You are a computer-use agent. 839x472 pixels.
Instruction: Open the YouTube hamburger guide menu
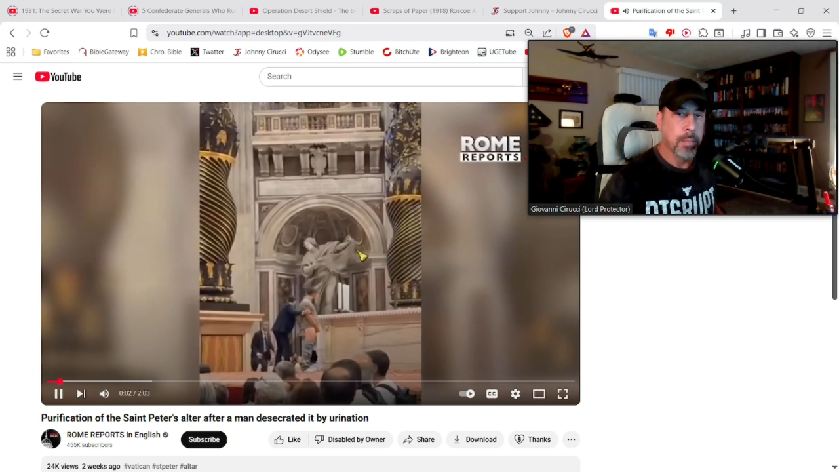pos(18,77)
